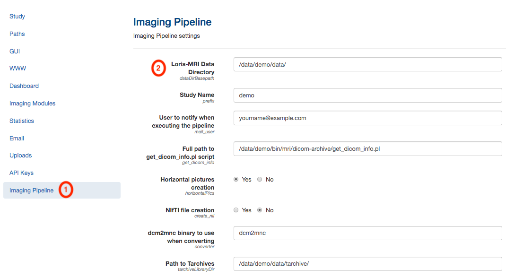Open the Statistics sidebar entry
This screenshot has width=506, height=278.
22,121
